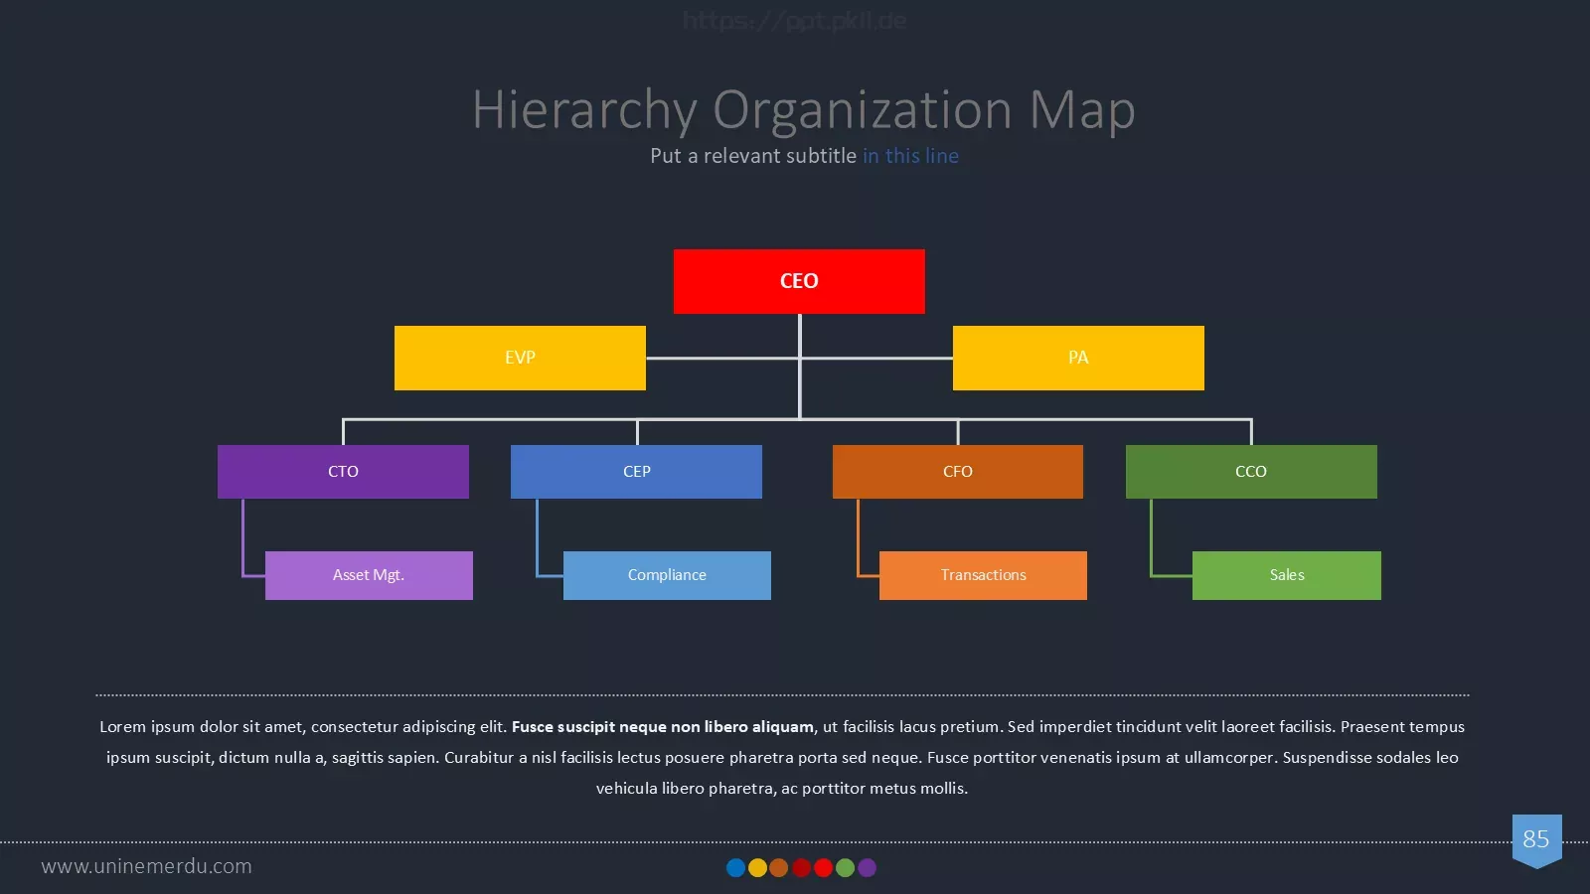The width and height of the screenshot is (1590, 894).
Task: Click the red CEO box
Action: click(x=799, y=281)
